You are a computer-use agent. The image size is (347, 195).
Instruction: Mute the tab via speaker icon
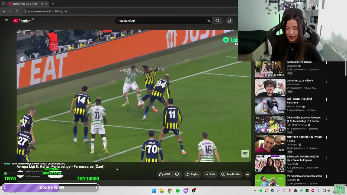point(42,4)
